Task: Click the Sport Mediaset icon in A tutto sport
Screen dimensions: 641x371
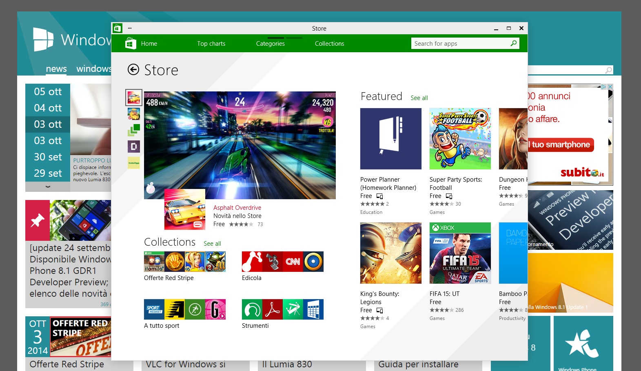Action: (154, 309)
